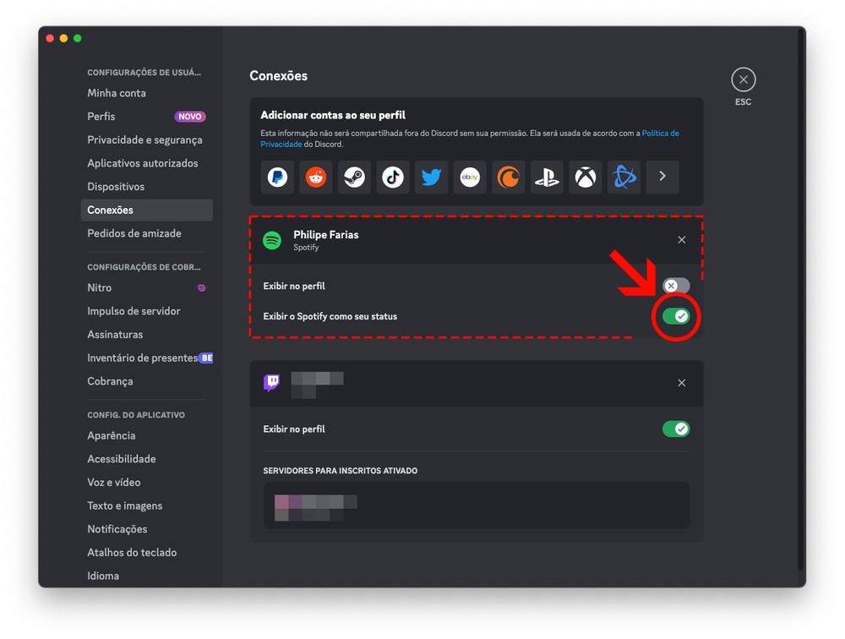
Task: Click the Nitro badge icon in sidebar
Action: coord(202,288)
